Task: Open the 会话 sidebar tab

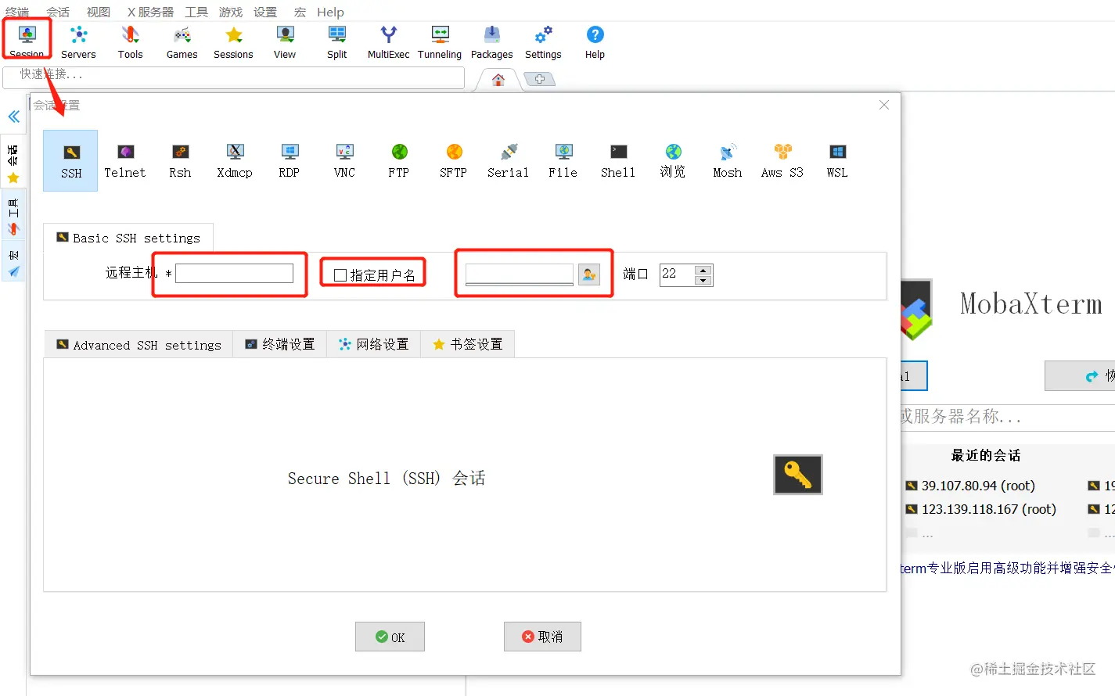Action: click(13, 163)
